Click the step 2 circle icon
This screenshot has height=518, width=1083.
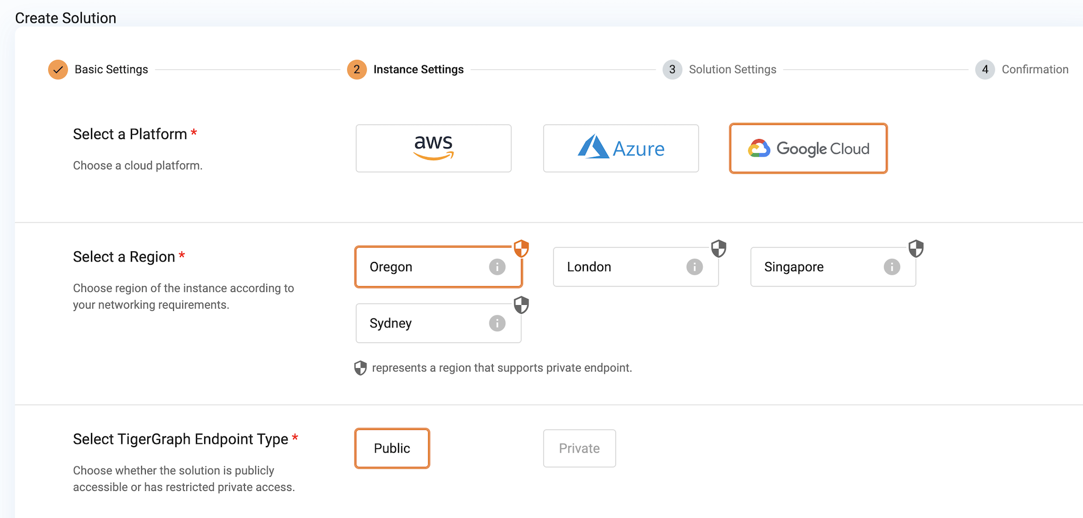click(357, 69)
